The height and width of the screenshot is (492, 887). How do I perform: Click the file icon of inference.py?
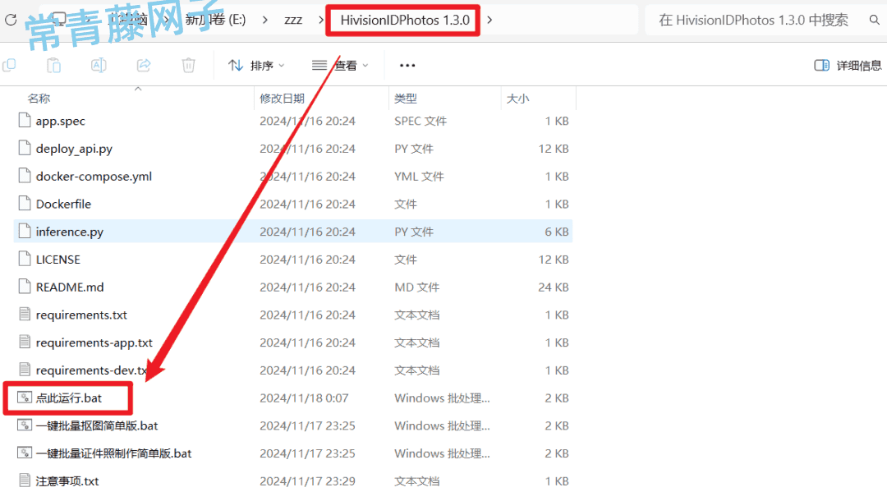point(25,231)
